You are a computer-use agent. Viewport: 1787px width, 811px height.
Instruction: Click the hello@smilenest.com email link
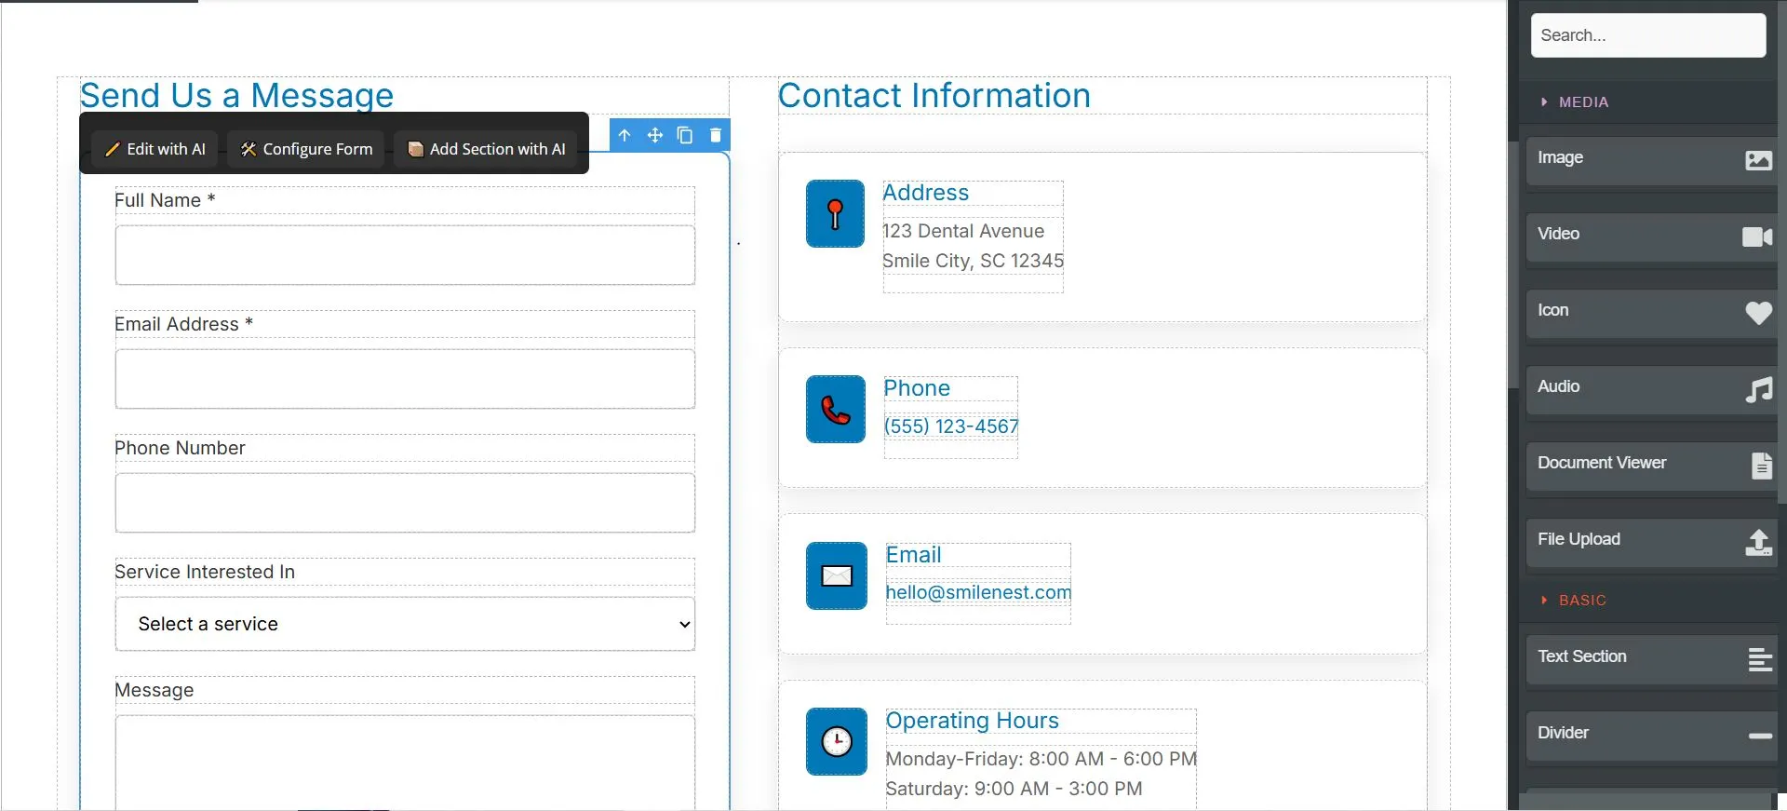pos(977,592)
